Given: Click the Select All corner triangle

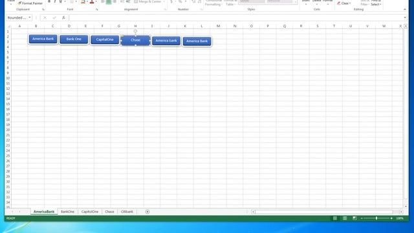Looking at the screenshot, I should coord(8,26).
